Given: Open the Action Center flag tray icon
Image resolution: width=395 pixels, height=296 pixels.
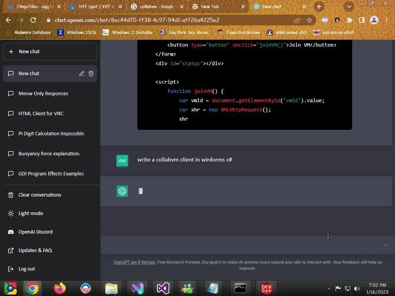Looking at the screenshot, I should pos(338,289).
